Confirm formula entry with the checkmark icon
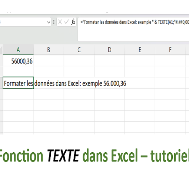The image size is (189, 189). click(x=66, y=22)
